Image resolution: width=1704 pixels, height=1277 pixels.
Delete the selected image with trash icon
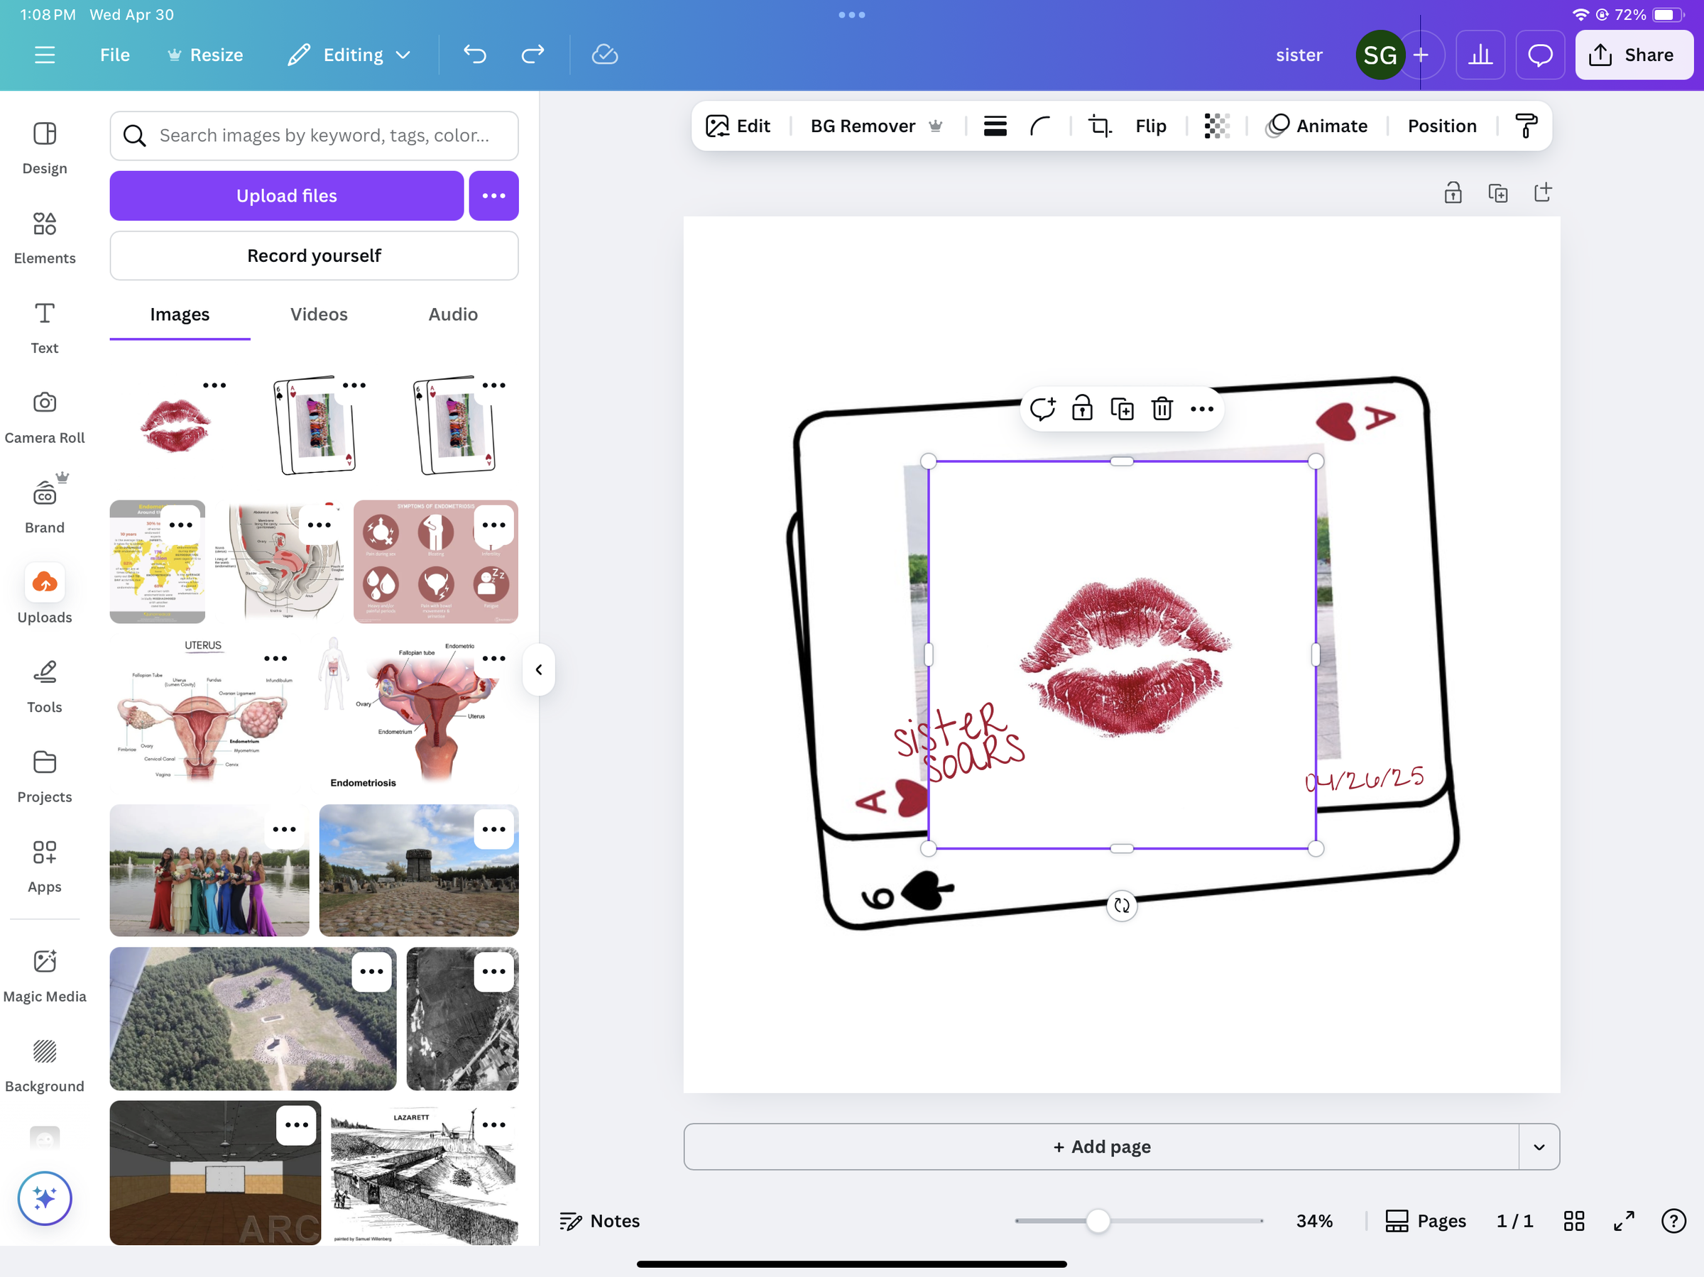(1162, 408)
